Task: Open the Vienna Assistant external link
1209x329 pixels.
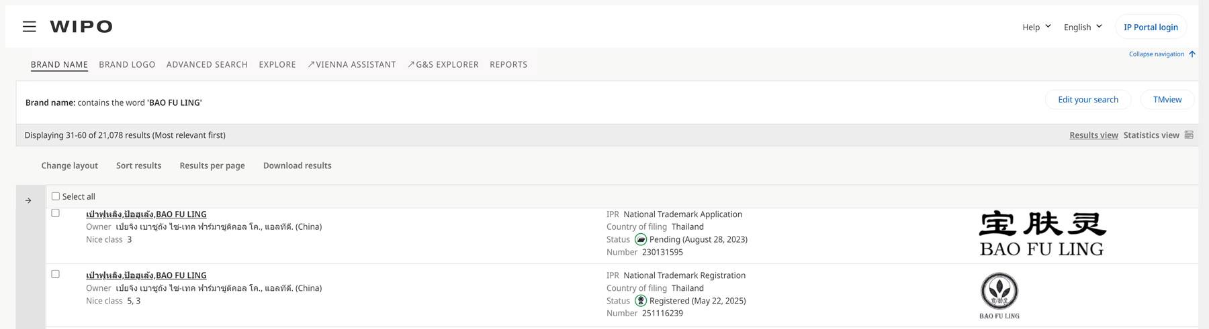Action: coord(352,64)
